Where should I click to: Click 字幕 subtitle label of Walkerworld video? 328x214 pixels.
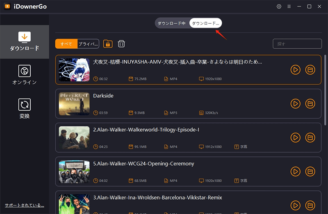pos(244,147)
